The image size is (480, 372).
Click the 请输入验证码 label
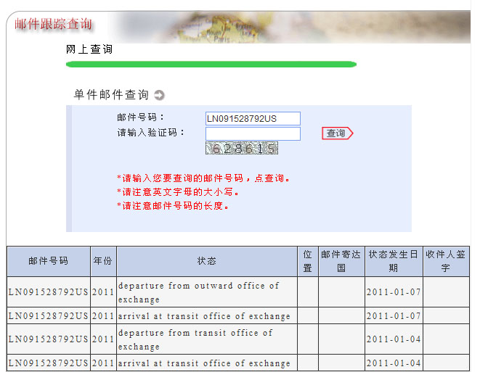point(151,133)
